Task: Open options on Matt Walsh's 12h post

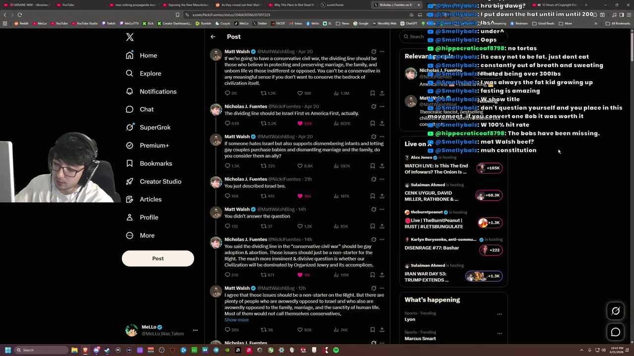Action: coord(382,288)
